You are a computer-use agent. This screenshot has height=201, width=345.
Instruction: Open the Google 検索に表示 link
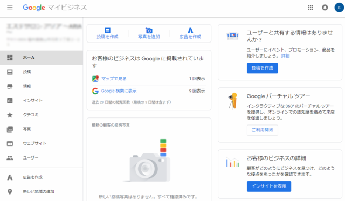pos(119,91)
